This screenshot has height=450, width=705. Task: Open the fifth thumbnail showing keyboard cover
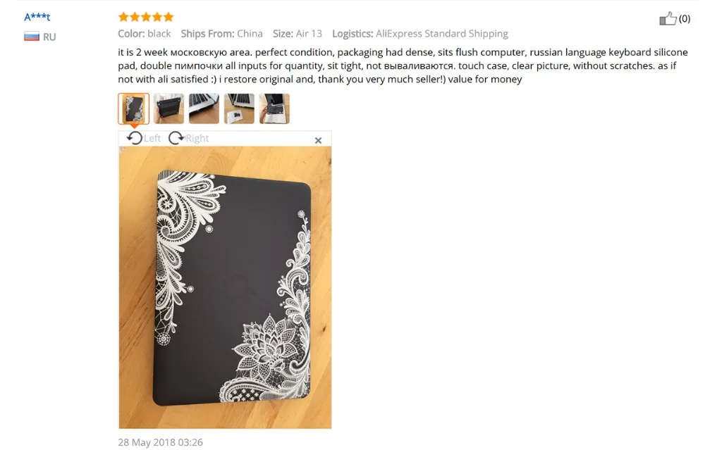tap(274, 108)
